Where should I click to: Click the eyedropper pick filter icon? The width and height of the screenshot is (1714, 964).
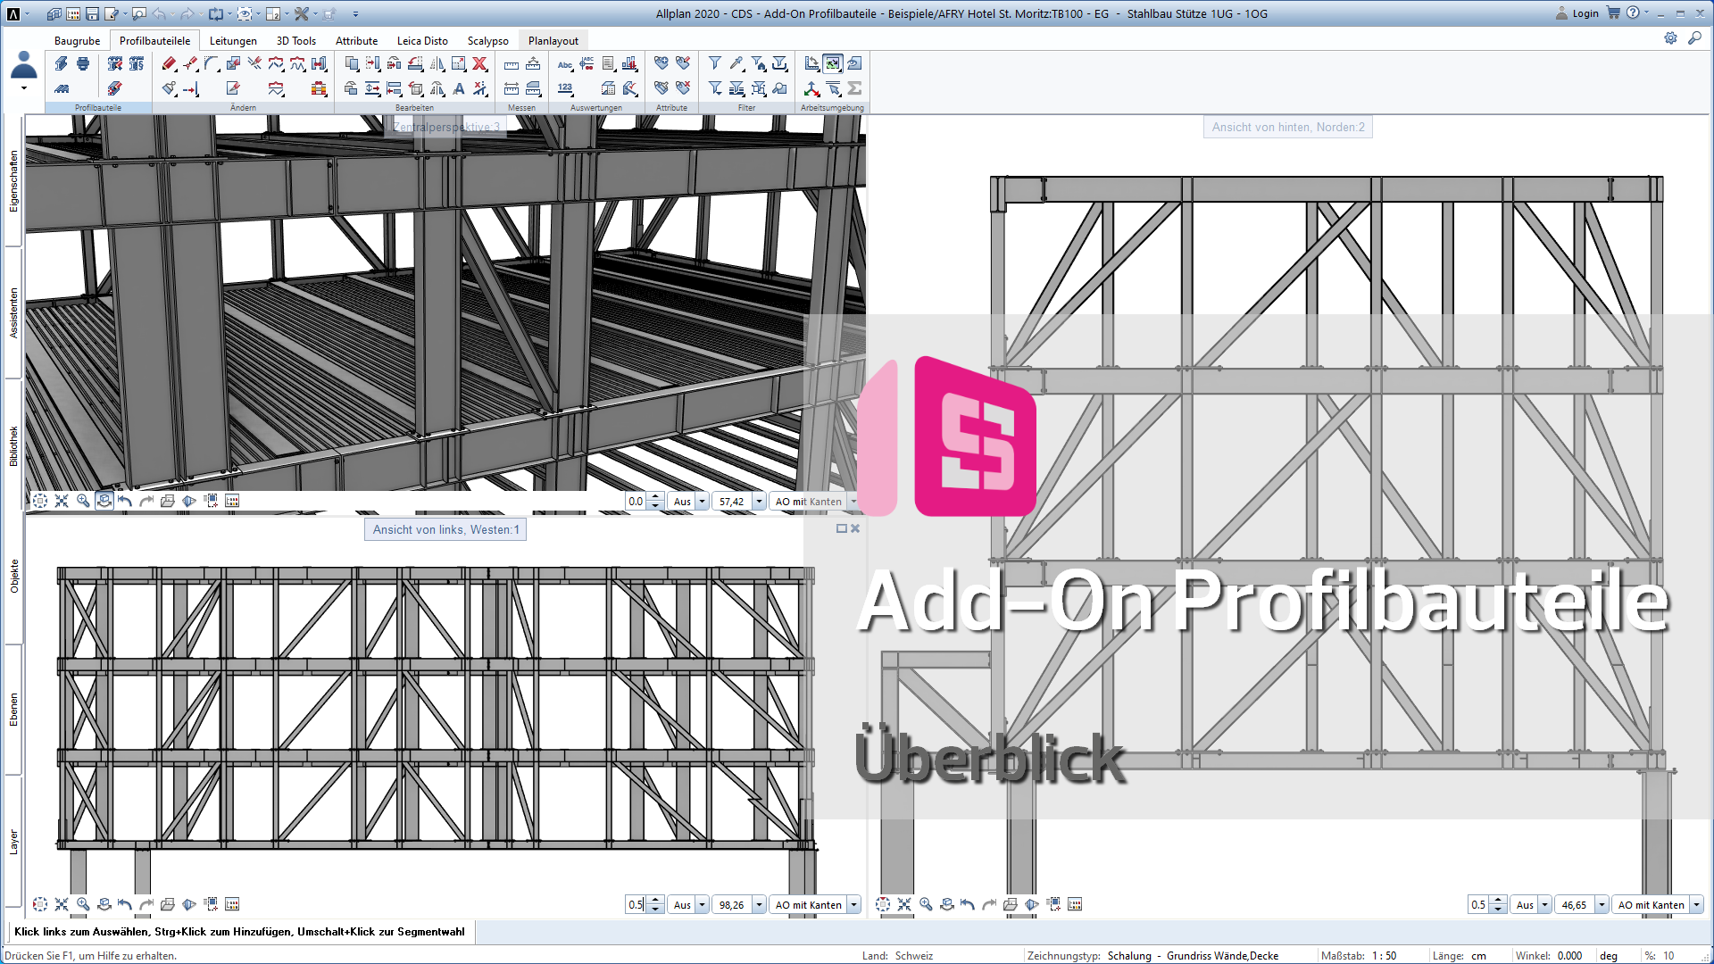[x=736, y=63]
